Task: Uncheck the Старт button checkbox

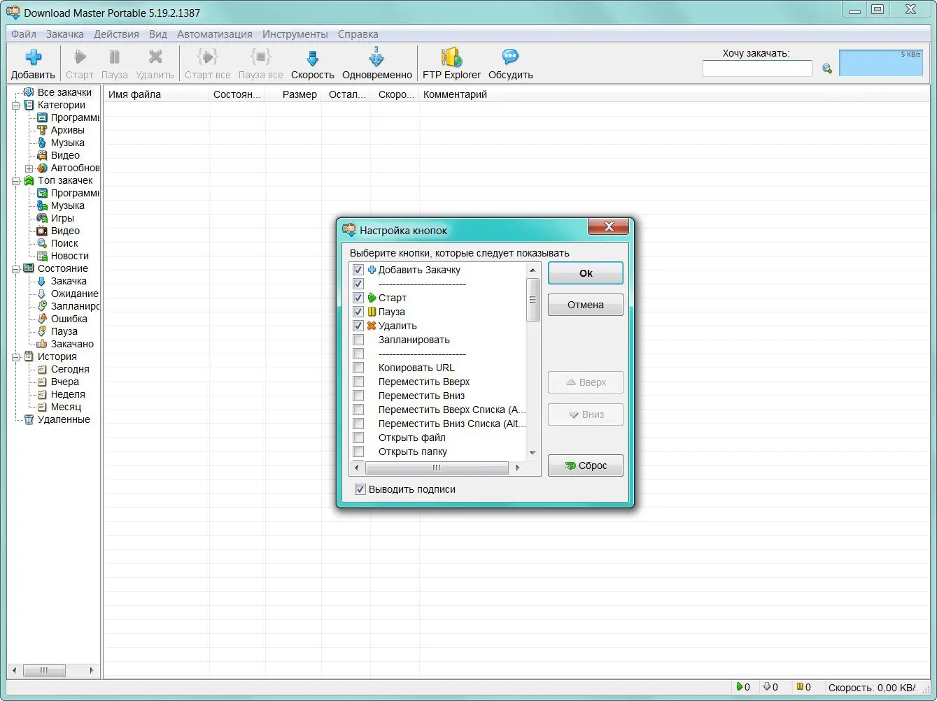Action: click(358, 298)
